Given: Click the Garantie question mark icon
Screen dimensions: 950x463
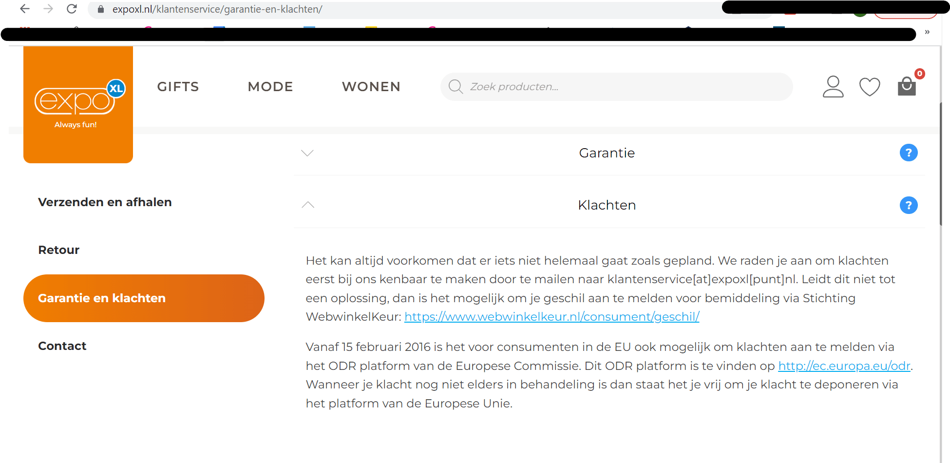Looking at the screenshot, I should [x=908, y=153].
